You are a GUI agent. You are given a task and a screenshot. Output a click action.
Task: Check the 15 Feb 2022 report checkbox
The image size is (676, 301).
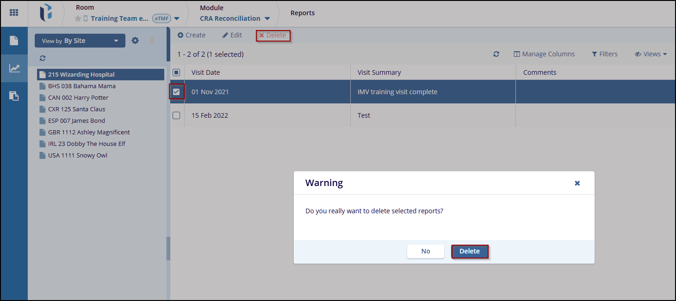[x=176, y=115]
